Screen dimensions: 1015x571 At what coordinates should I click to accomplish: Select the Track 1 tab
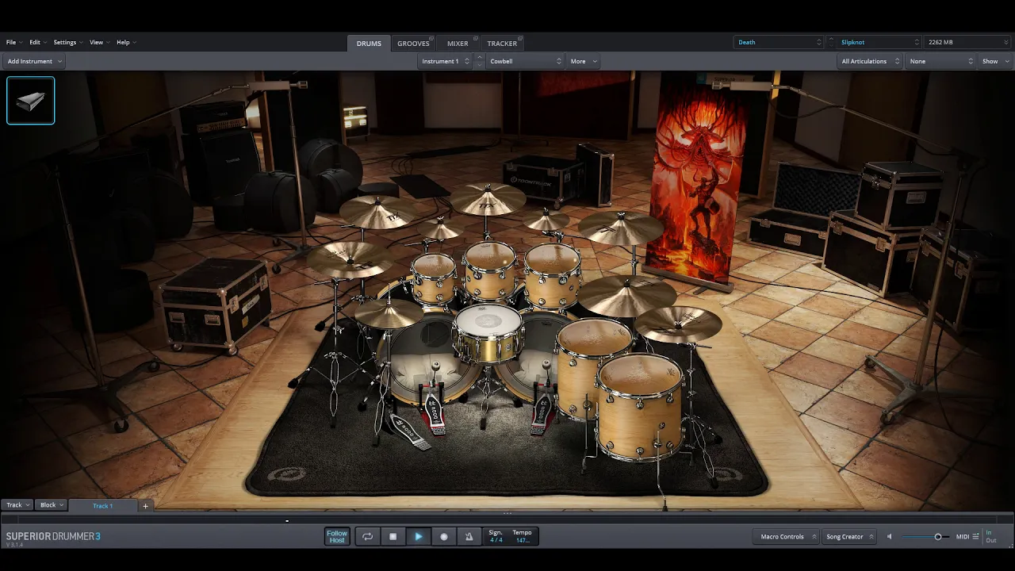[x=103, y=505]
